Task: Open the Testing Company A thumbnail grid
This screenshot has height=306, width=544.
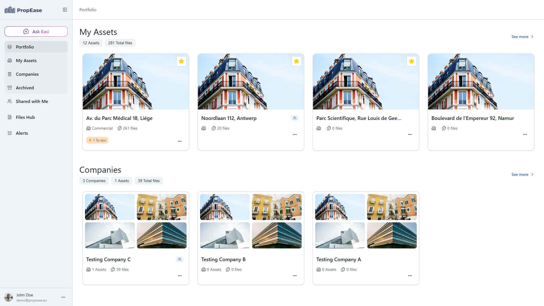Action: pyautogui.click(x=366, y=221)
